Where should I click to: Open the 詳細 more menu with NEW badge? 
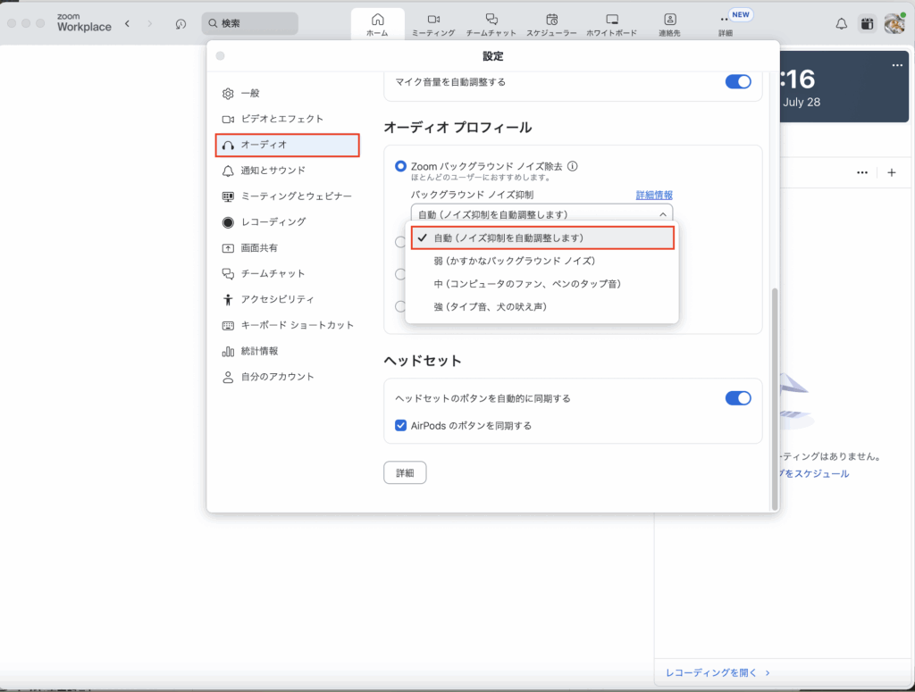[x=726, y=24]
